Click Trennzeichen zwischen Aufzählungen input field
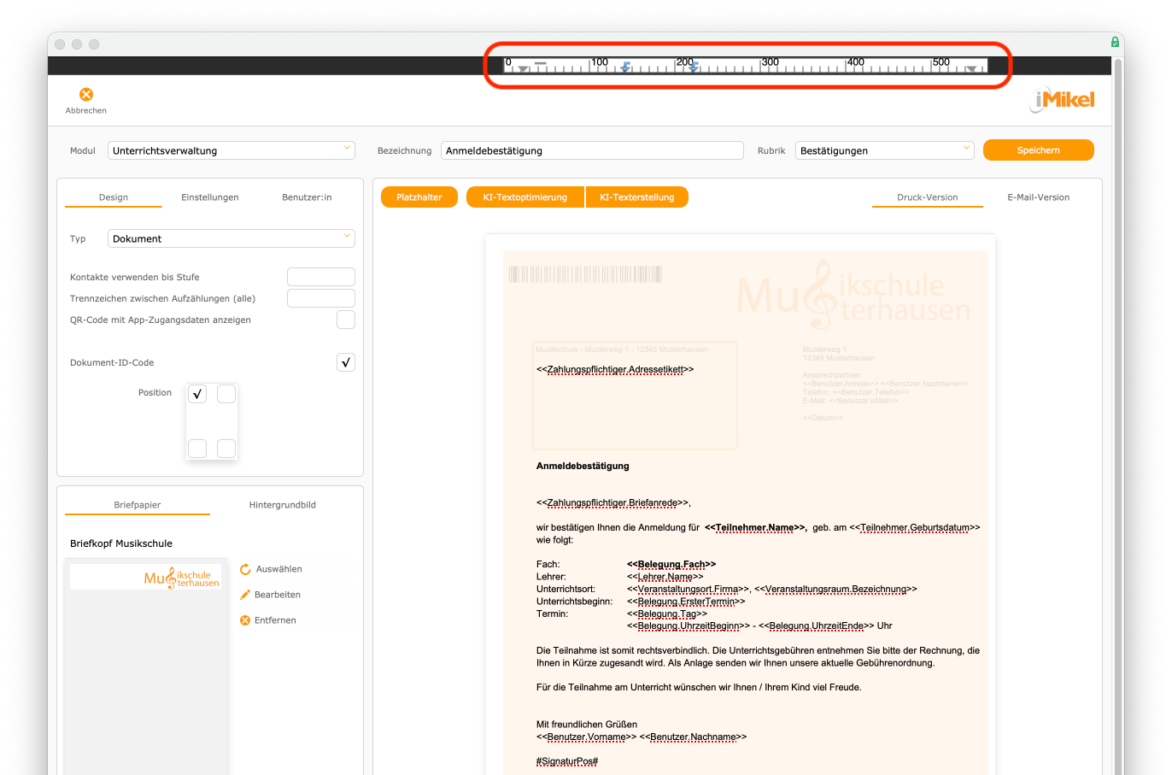 [x=321, y=298]
